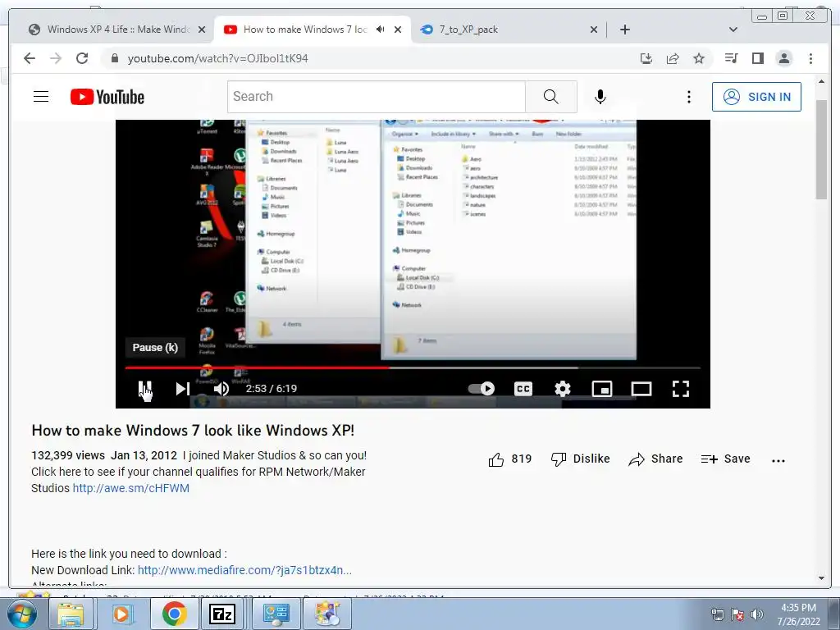Switch to theater mode

(641, 388)
